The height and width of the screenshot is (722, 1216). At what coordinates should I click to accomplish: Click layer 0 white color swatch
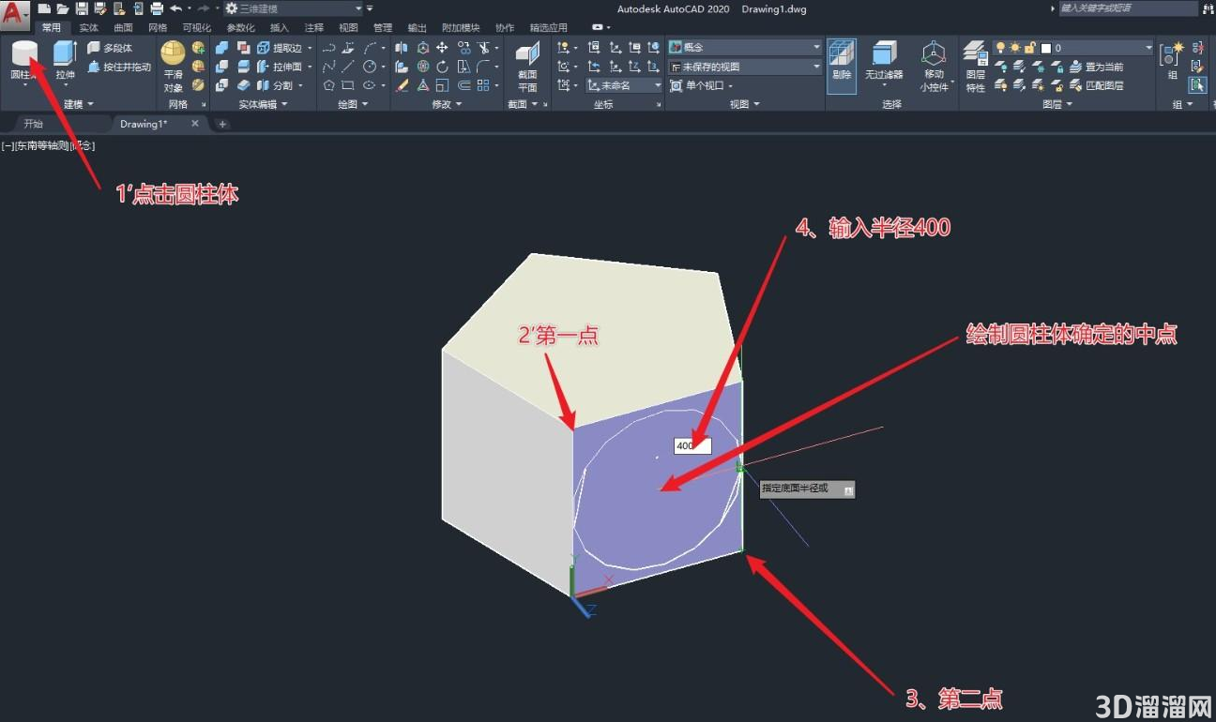(x=1045, y=48)
